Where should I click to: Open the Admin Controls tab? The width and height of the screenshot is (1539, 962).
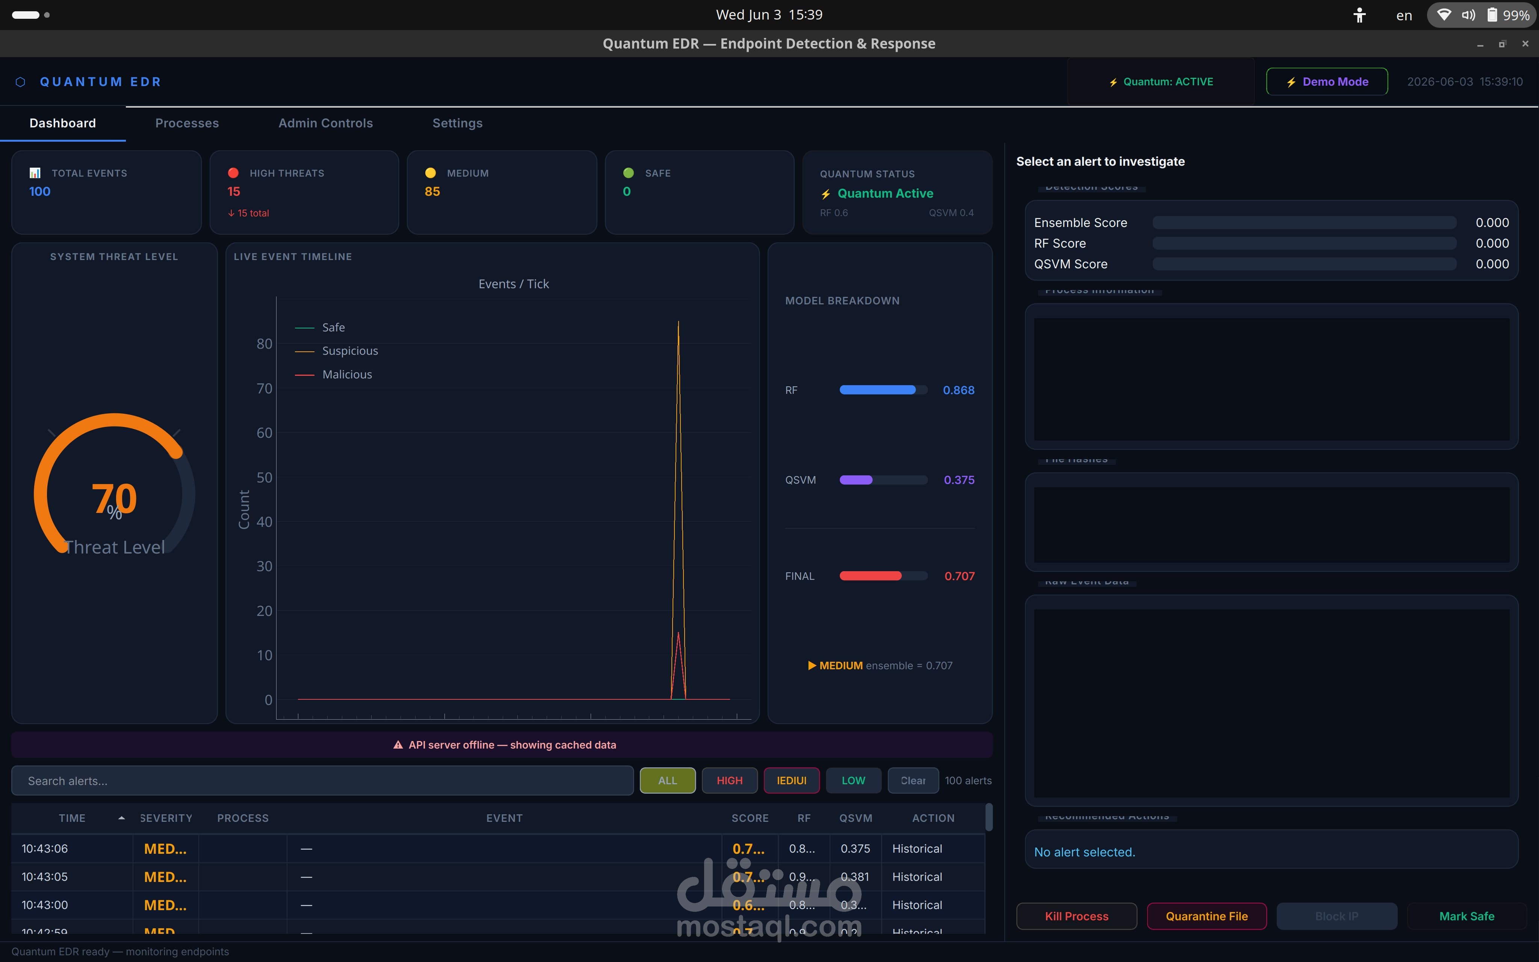point(326,123)
